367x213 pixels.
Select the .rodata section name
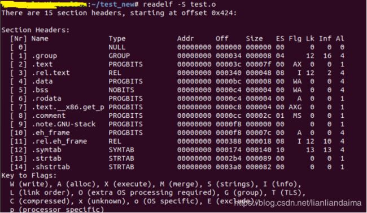[x=46, y=98]
